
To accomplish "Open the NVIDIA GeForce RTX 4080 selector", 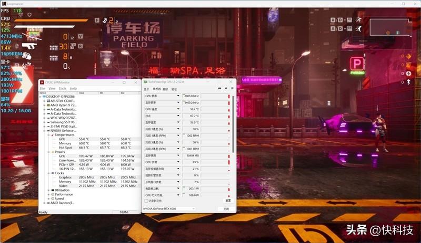I will [169, 209].
